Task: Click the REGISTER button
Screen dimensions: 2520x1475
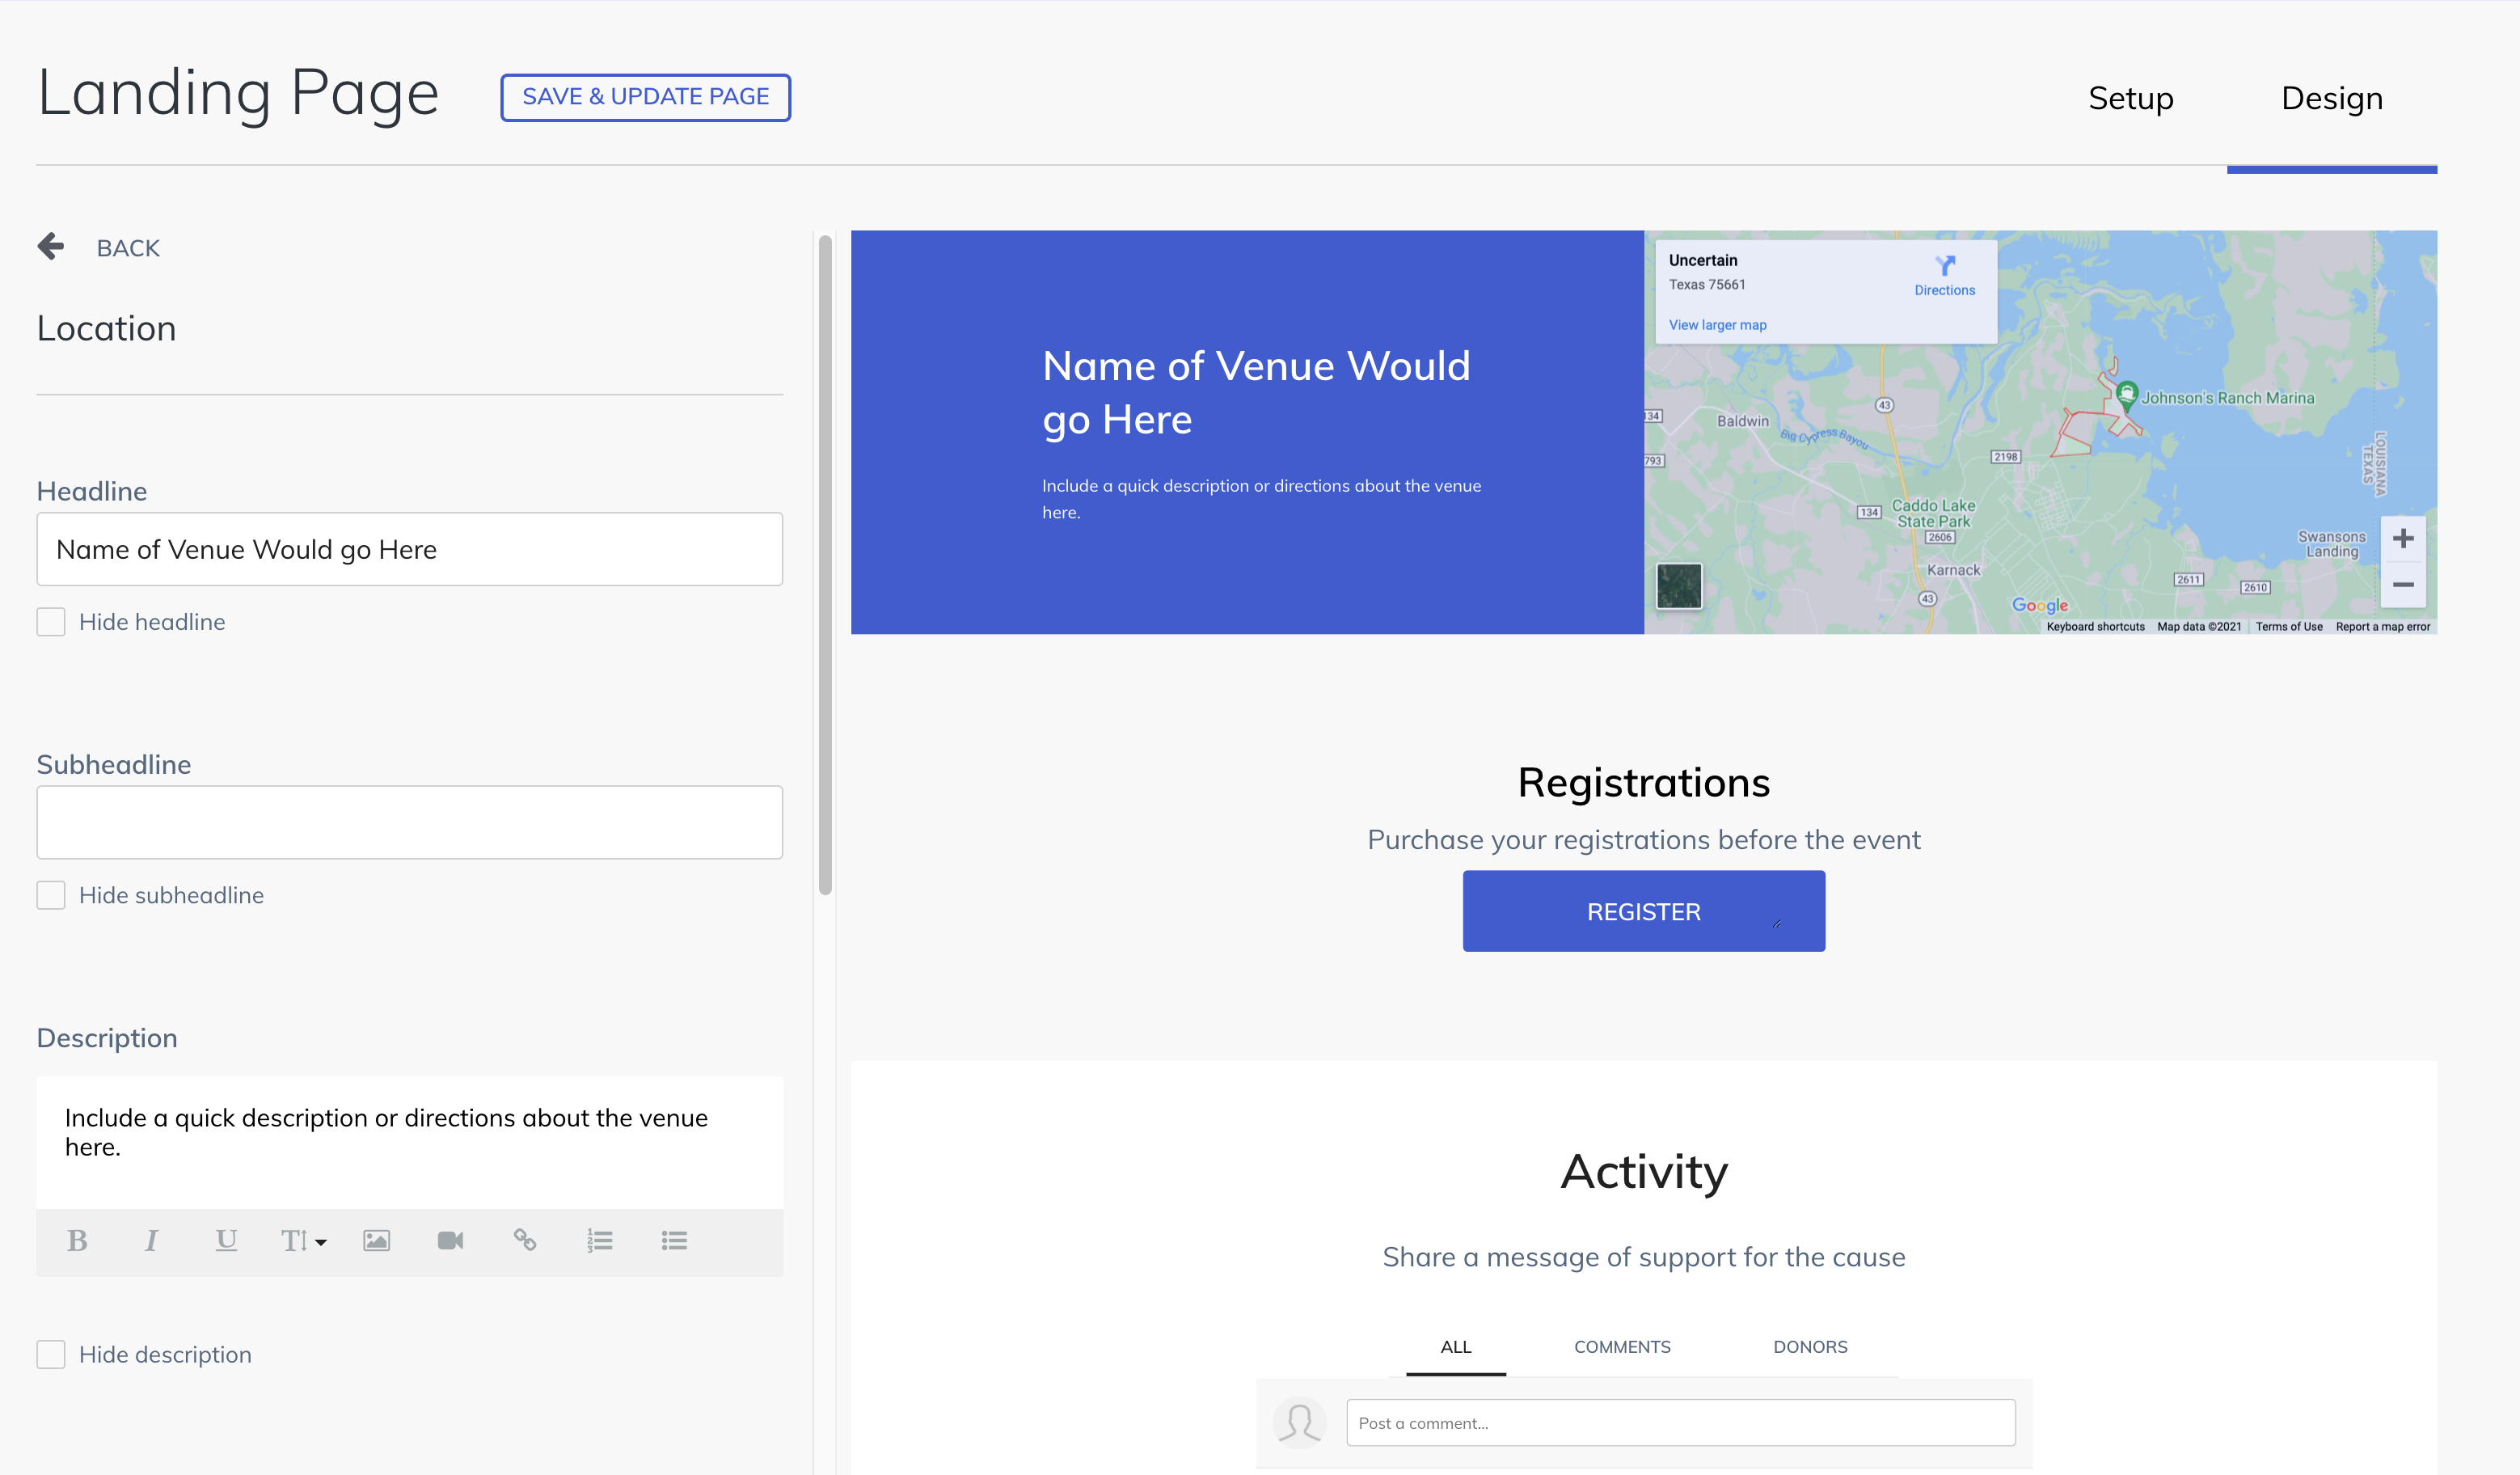Action: click(x=1643, y=911)
